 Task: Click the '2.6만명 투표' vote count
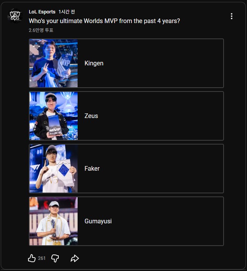[x=41, y=30]
